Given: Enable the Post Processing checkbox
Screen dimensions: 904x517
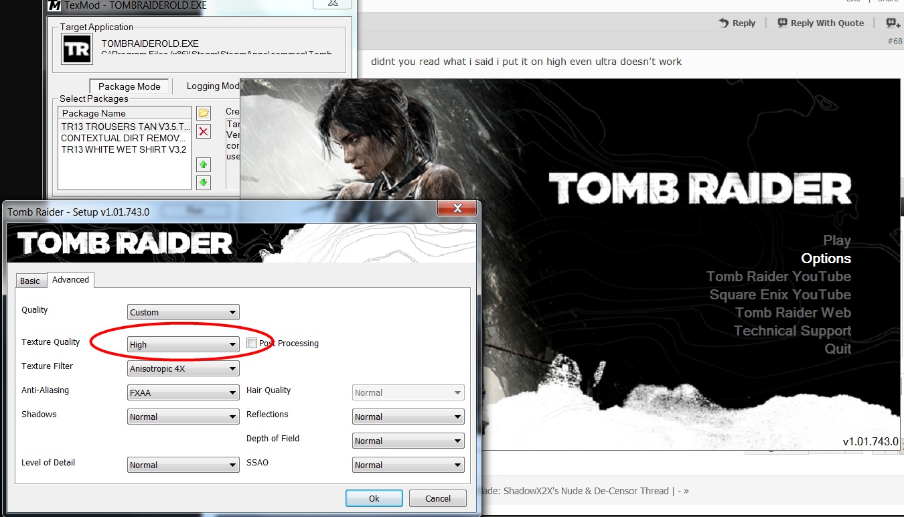Looking at the screenshot, I should tap(252, 344).
